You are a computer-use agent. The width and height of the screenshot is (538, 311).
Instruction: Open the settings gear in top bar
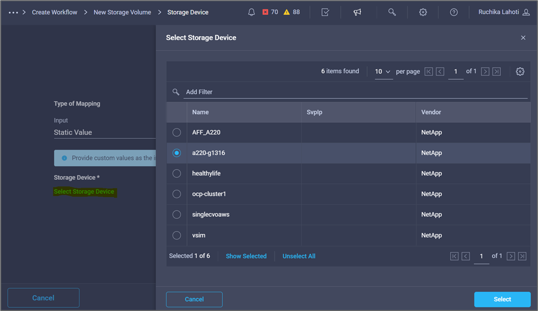423,12
